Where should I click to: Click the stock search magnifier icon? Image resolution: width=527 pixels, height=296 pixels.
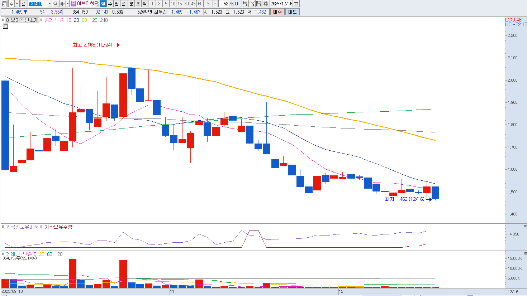[x=56, y=4]
